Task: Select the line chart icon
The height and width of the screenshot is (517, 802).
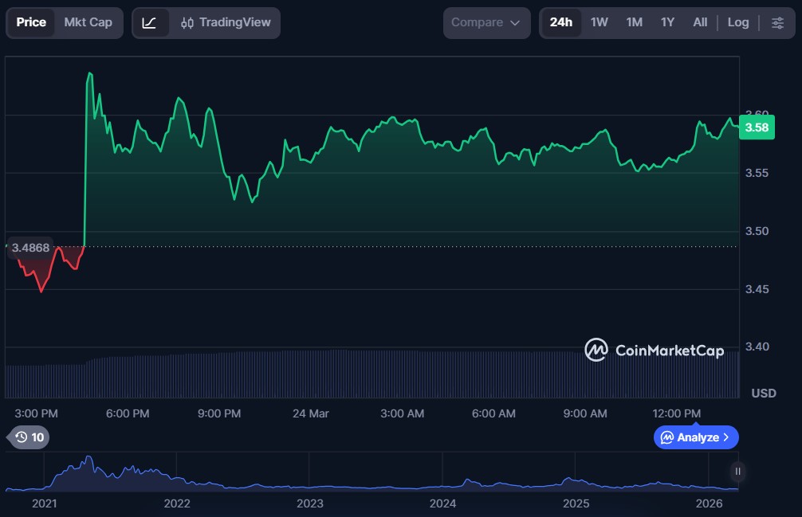Action: pos(150,22)
